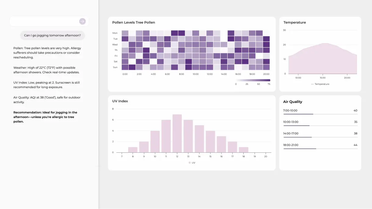
Task: Select the message bubble asking about jogging
Action: (x=52, y=35)
